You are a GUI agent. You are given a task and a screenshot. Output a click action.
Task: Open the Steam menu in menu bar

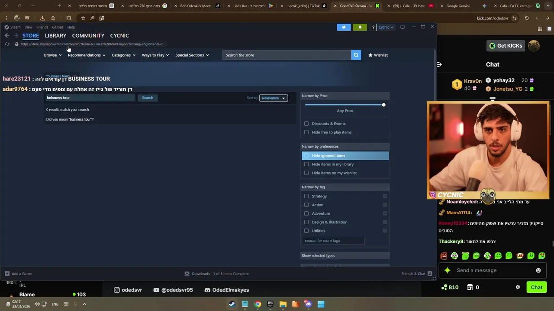(x=15, y=27)
